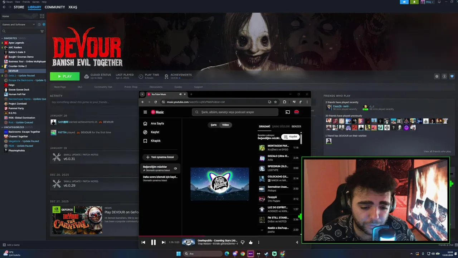Open Edge from taskbar

[x=227, y=254]
